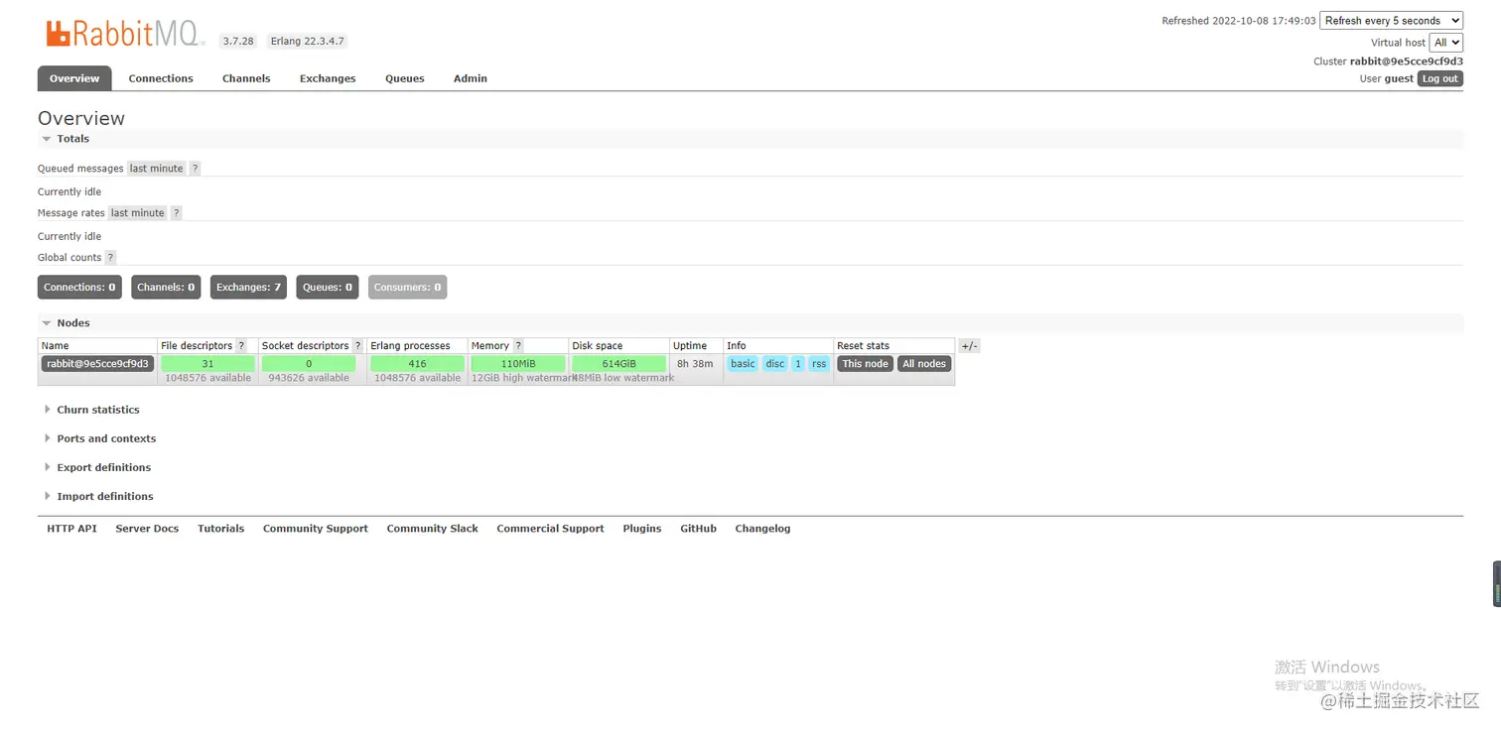Open the GitHub link
The image size is (1501, 732).
pyautogui.click(x=698, y=529)
